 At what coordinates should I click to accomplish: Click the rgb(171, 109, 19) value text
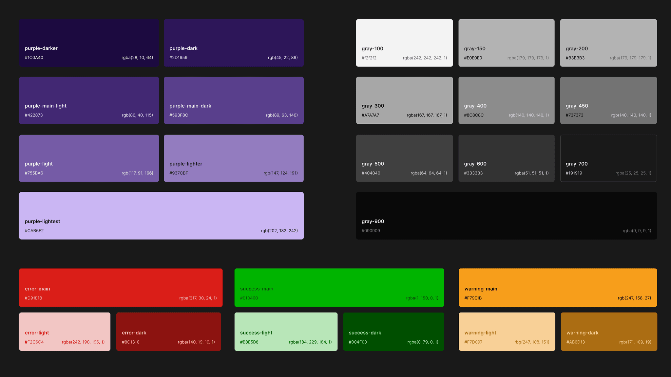pos(635,342)
